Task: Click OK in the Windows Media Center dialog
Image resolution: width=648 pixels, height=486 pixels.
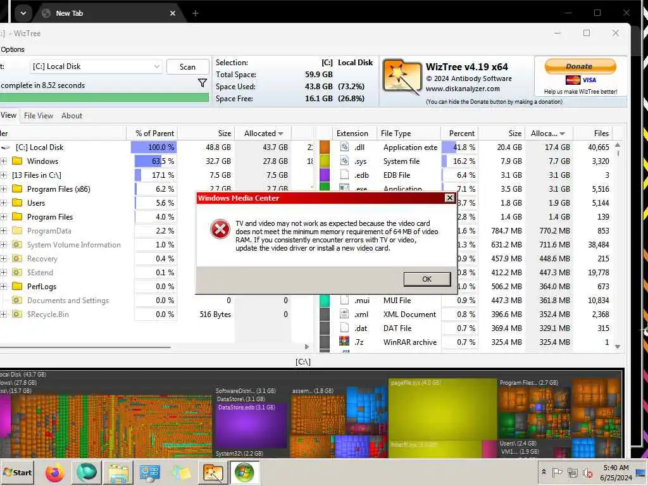Action: coord(427,279)
